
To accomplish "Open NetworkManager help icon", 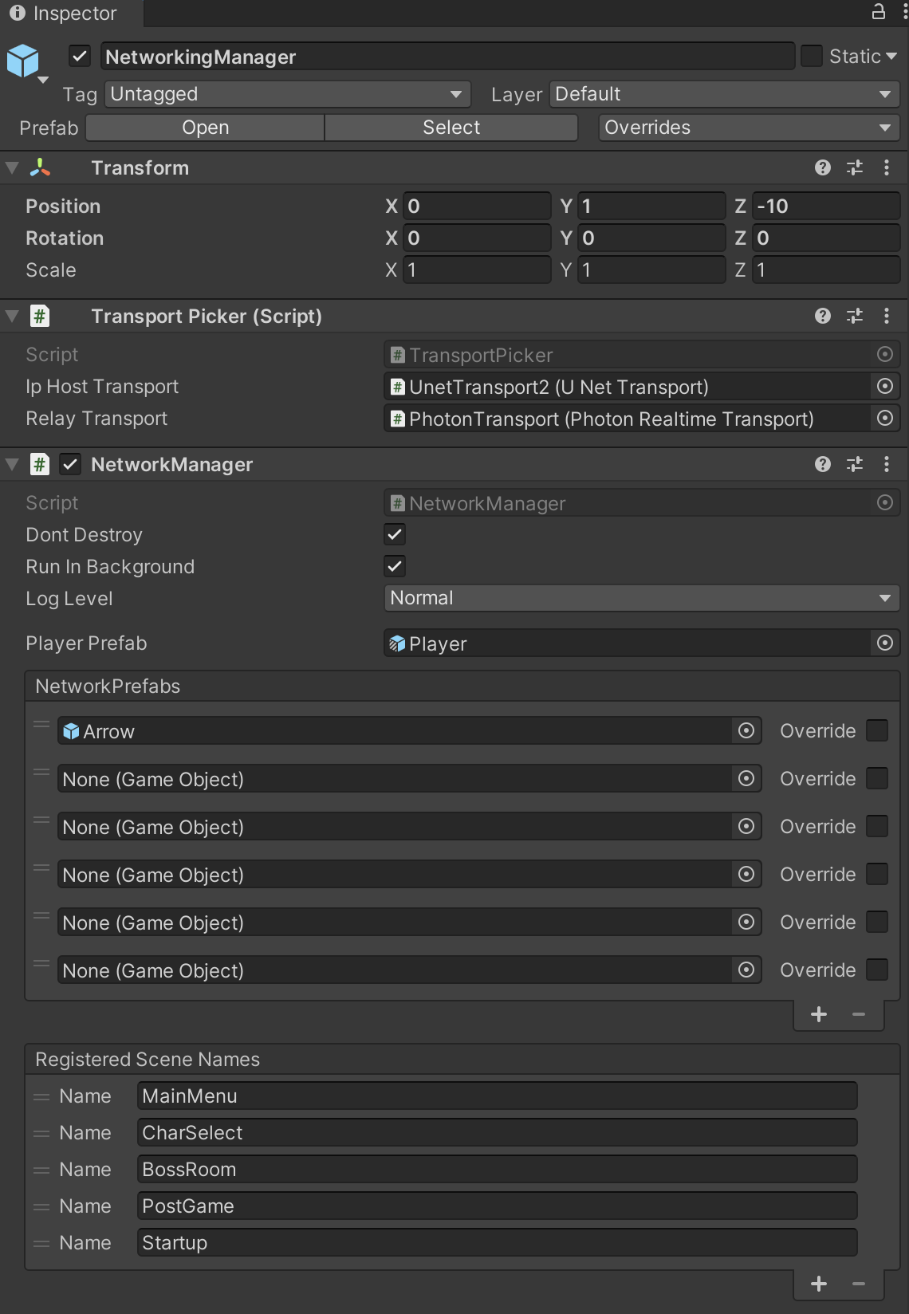I will 823,464.
